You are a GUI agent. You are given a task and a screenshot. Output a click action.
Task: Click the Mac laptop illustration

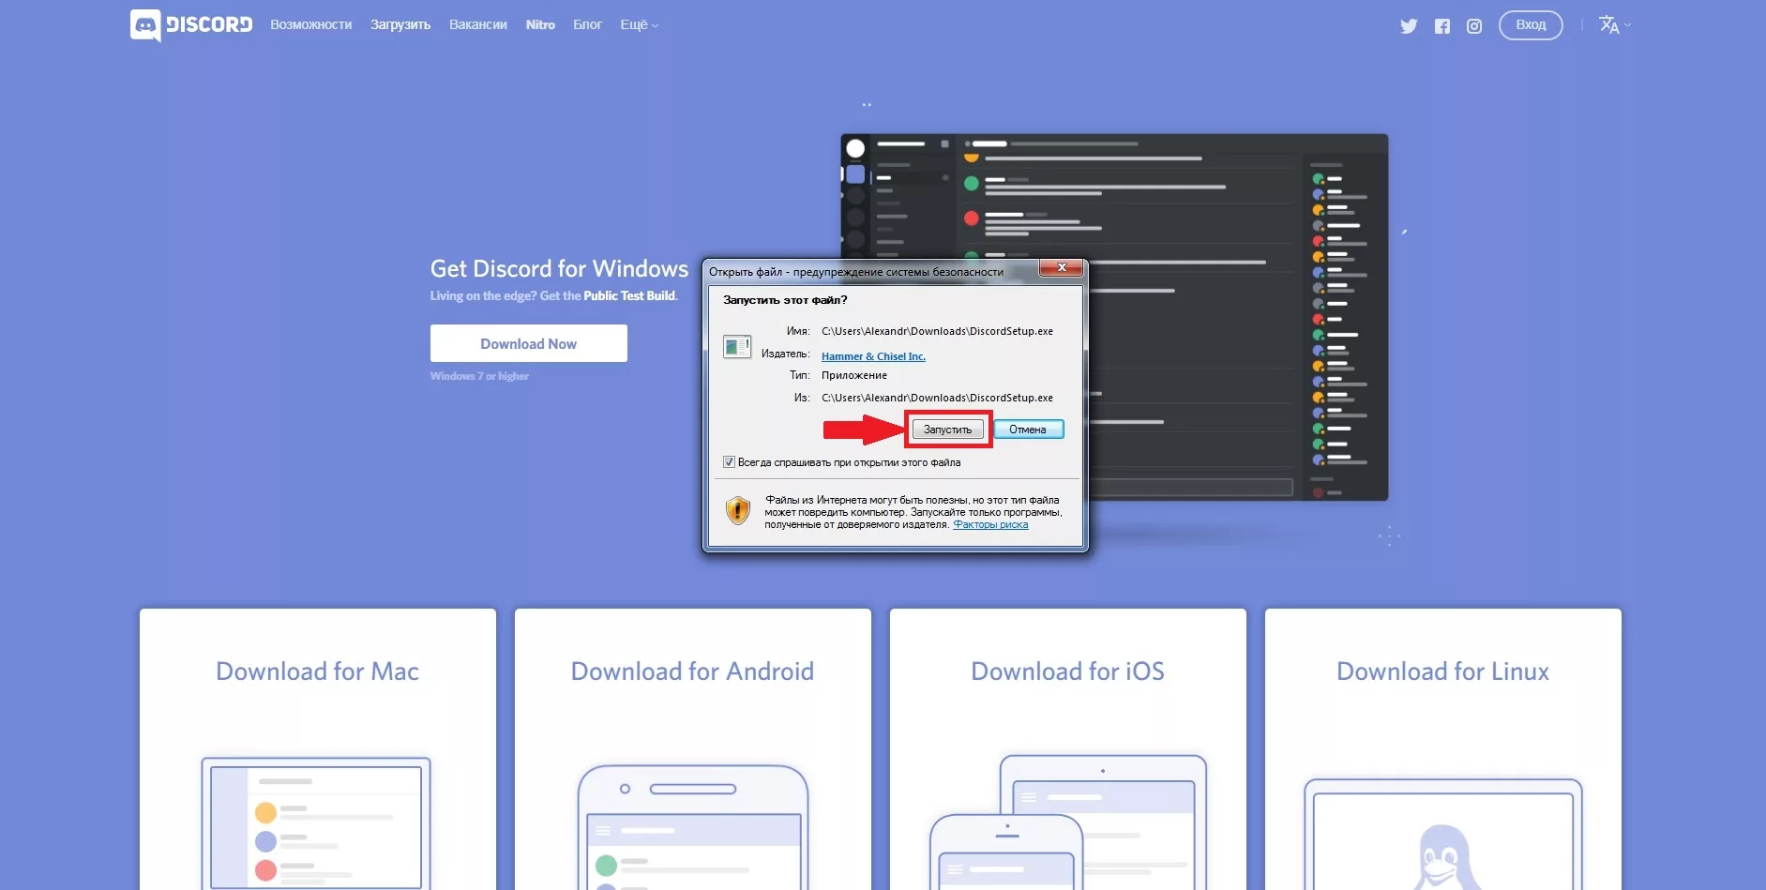coord(316,823)
